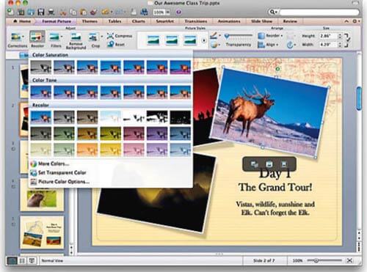The image size is (367, 272).
Task: Click the New Presentation toolbar icon
Action: coord(10,11)
